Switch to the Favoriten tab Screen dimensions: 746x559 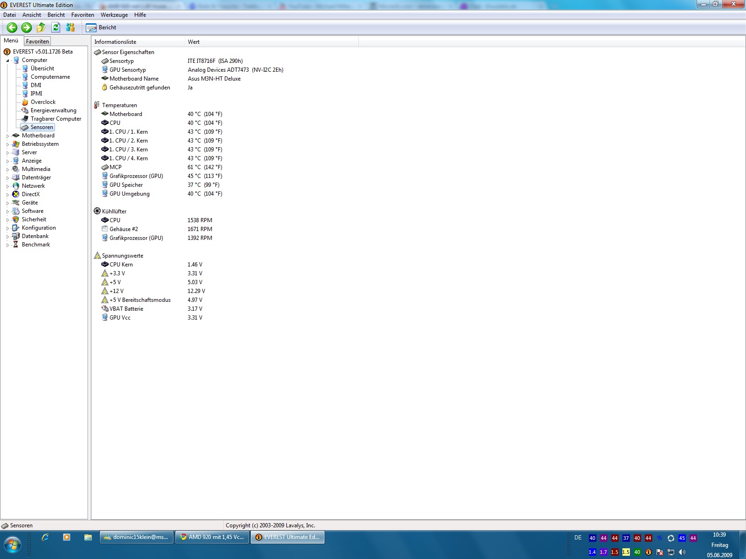point(37,41)
